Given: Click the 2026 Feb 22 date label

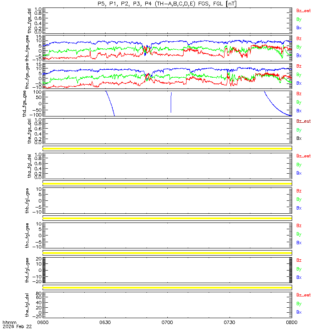Looking at the screenshot, I should point(17,326).
